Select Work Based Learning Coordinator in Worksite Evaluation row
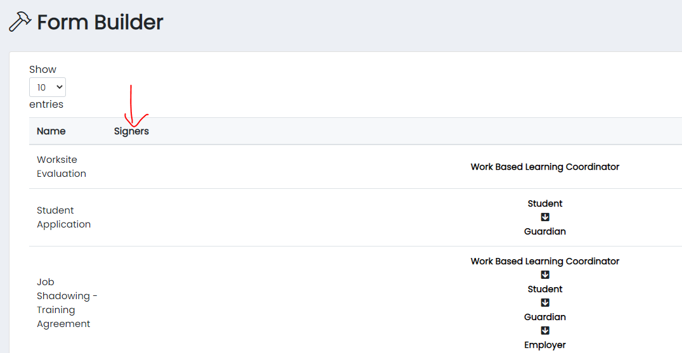Image resolution: width=682 pixels, height=353 pixels. click(x=544, y=167)
